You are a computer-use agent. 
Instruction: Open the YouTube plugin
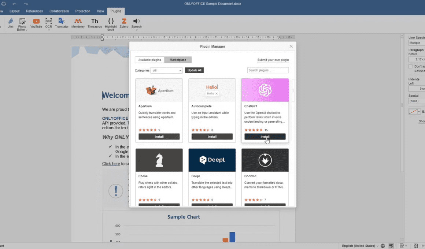[36, 23]
